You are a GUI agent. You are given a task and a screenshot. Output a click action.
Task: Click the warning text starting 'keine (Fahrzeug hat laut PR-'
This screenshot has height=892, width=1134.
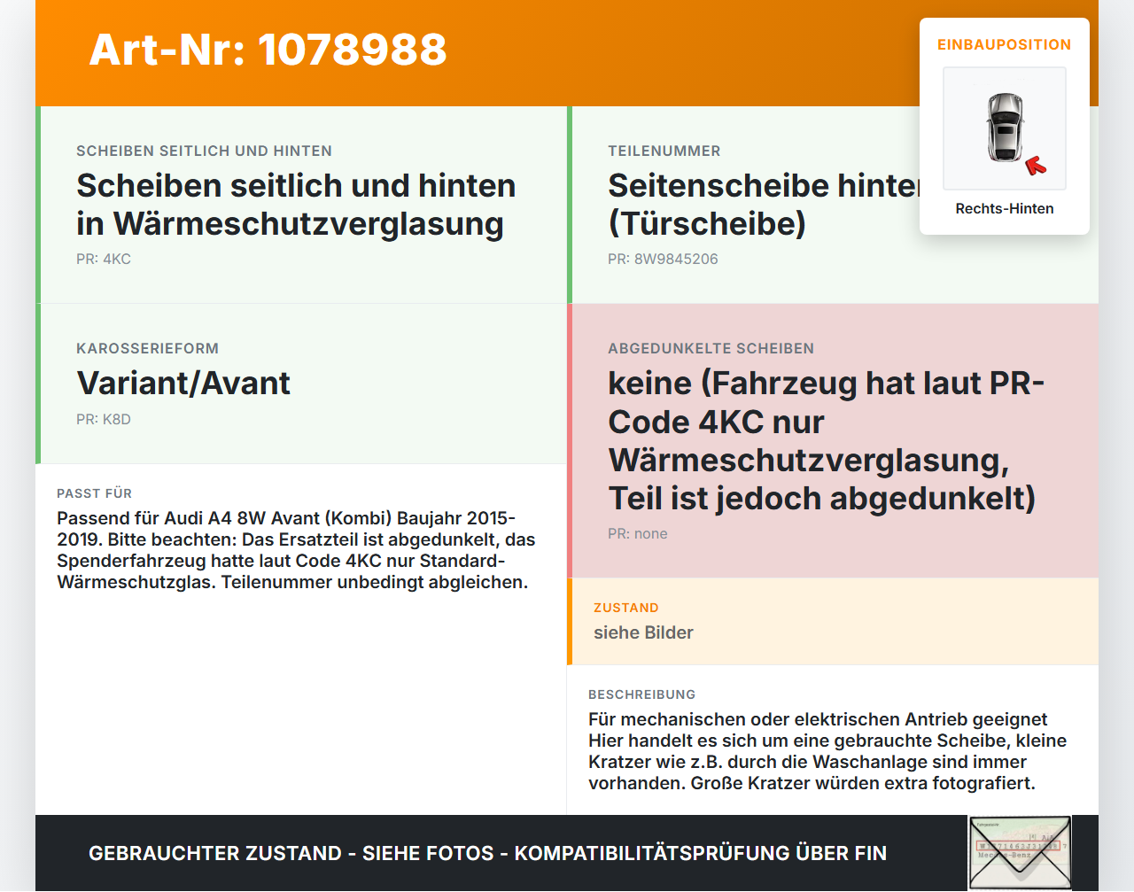point(826,440)
